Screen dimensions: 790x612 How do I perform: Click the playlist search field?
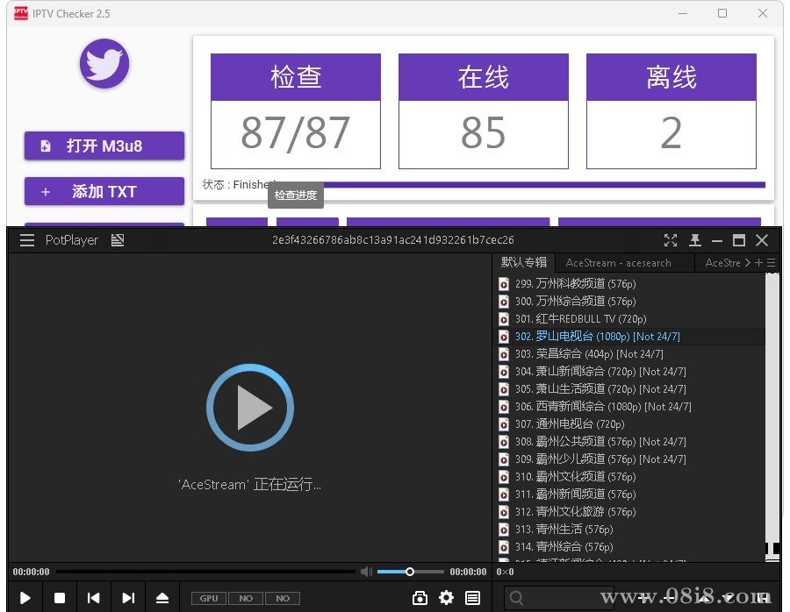point(559,598)
